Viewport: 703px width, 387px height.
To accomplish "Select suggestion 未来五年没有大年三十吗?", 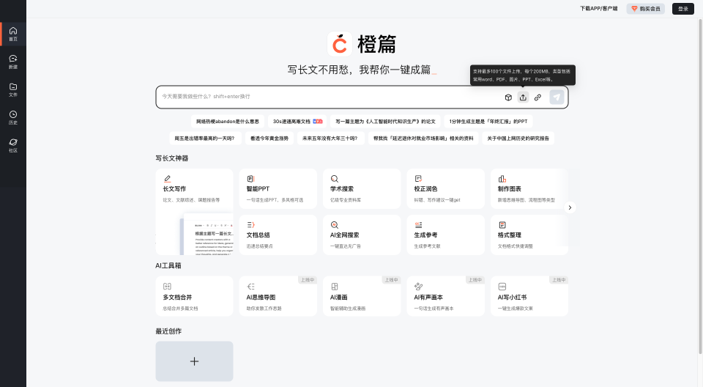I will (x=330, y=139).
